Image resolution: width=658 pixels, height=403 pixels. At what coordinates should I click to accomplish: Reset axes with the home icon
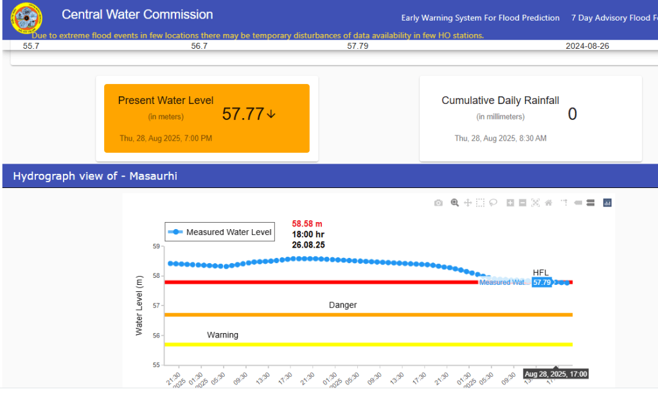point(548,203)
